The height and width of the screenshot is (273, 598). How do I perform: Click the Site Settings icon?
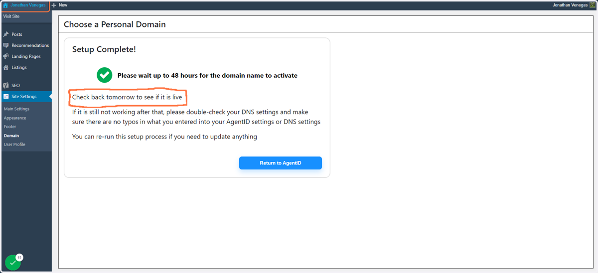pyautogui.click(x=6, y=97)
